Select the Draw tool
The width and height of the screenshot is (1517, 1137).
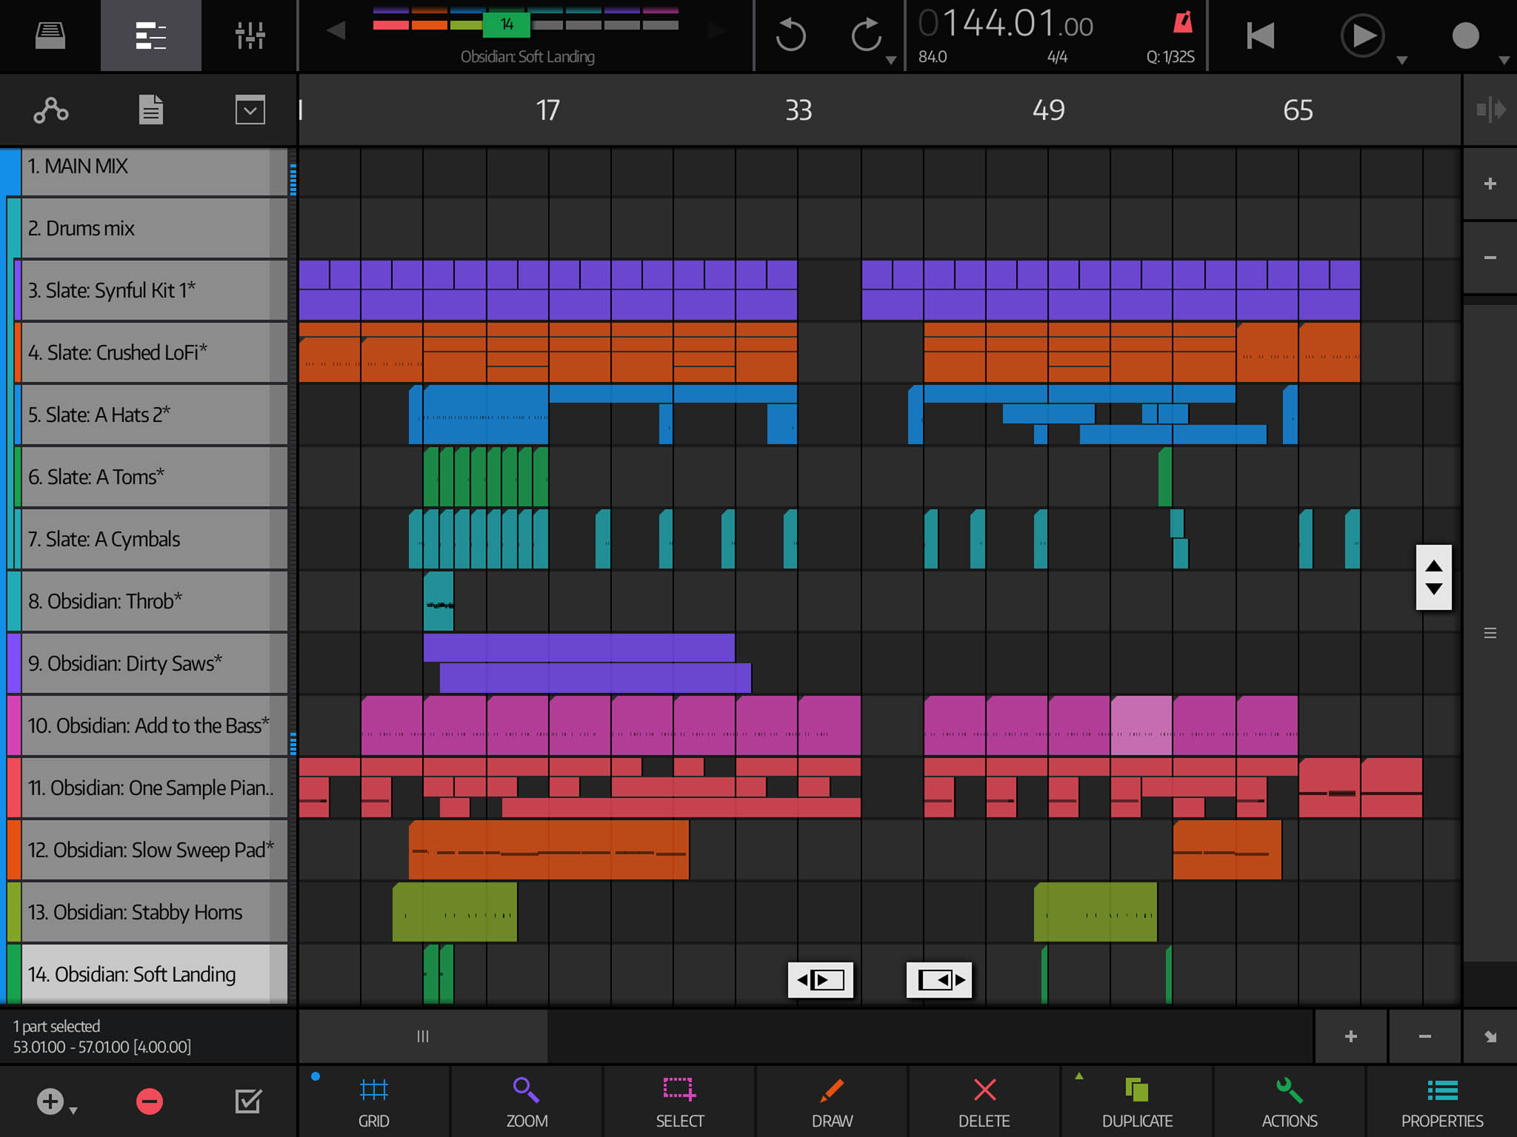(832, 1101)
